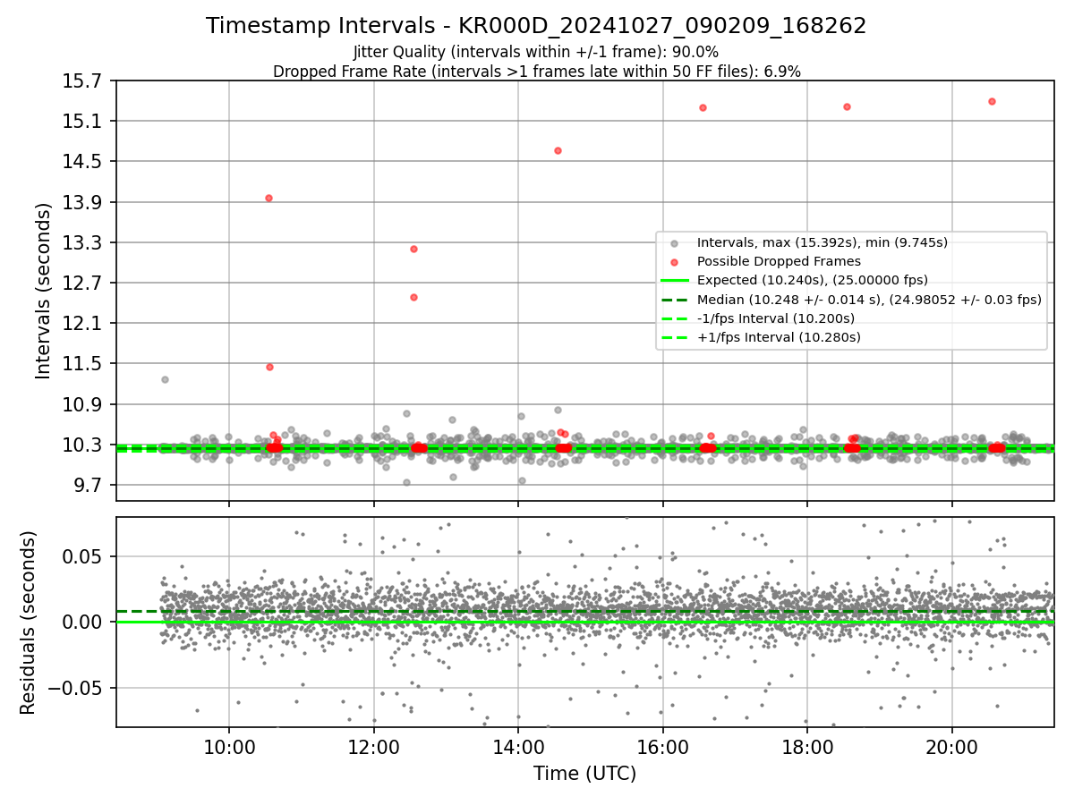Click legend entry 'Possible Dropped Frames'
This screenshot has height=805, width=1074.
[779, 261]
